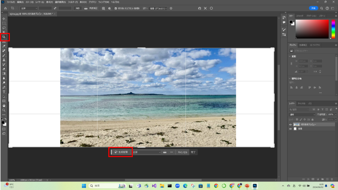Select the Hand tool

click(x=4, y=105)
